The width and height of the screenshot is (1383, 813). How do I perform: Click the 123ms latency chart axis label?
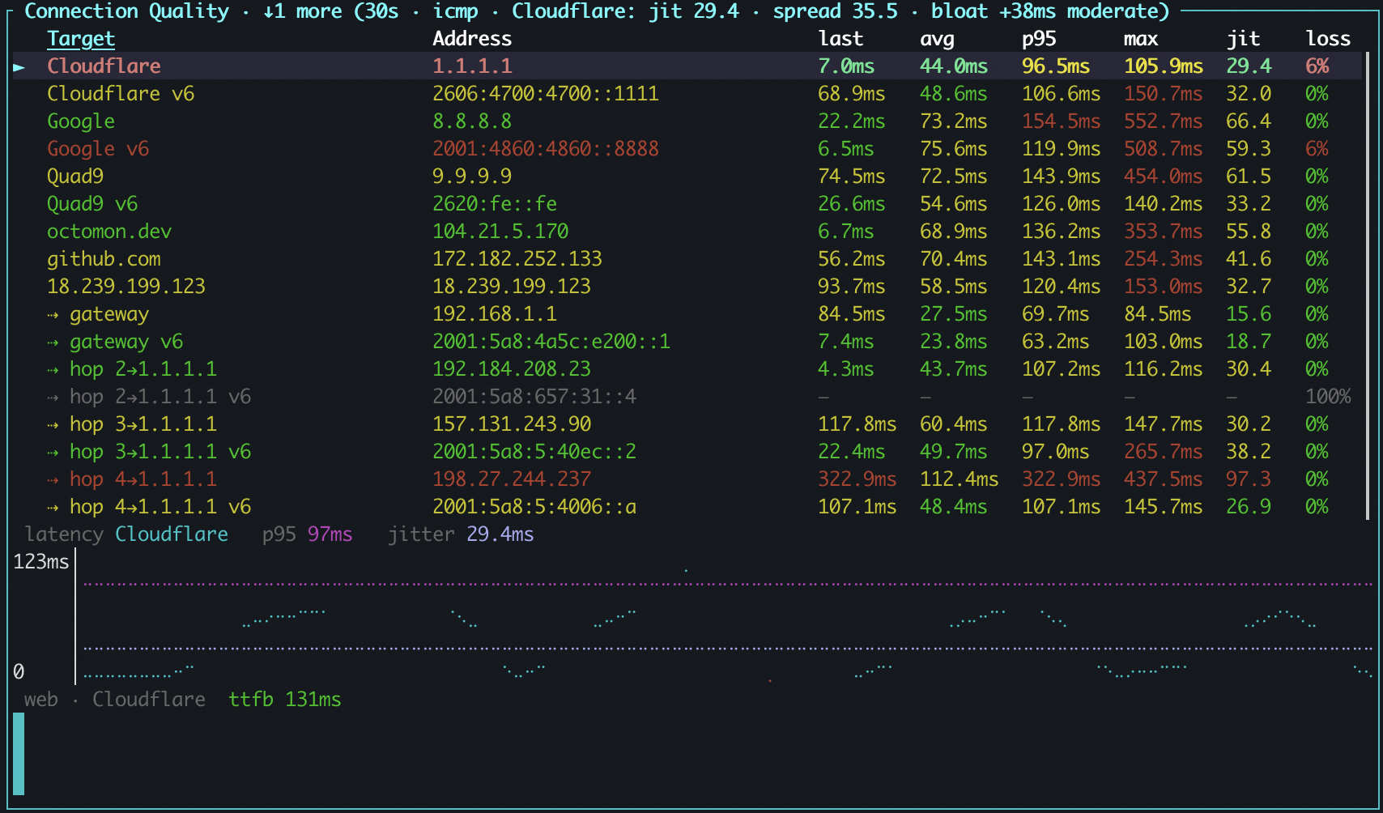pos(41,561)
